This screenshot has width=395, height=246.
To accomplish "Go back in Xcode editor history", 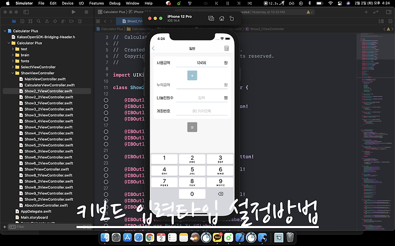I will point(105,22).
